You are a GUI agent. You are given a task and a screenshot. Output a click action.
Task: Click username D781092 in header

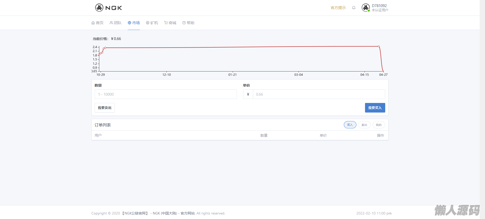pyautogui.click(x=379, y=6)
